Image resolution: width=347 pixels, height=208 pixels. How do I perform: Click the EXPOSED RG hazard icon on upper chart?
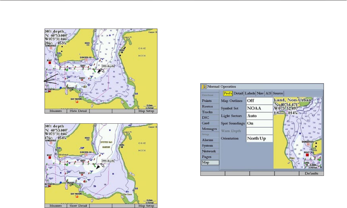(x=86, y=59)
